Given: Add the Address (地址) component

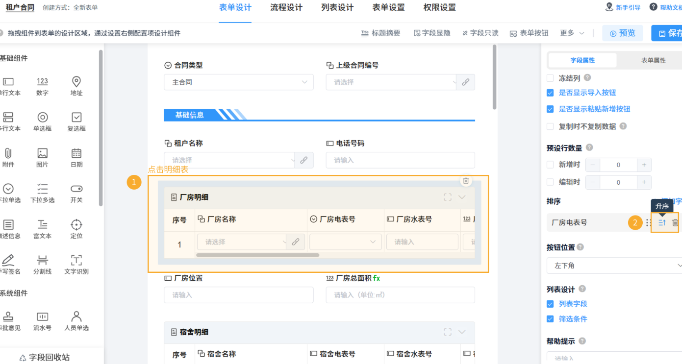Looking at the screenshot, I should (76, 86).
